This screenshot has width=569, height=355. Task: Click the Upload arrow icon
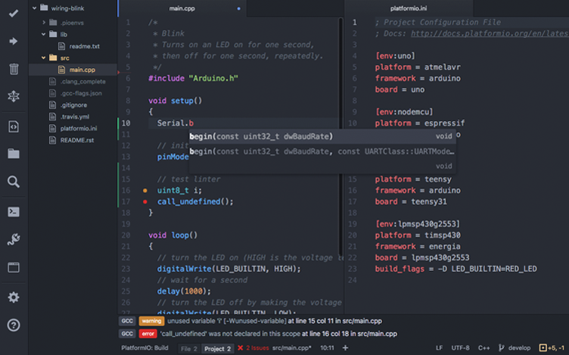click(x=13, y=41)
